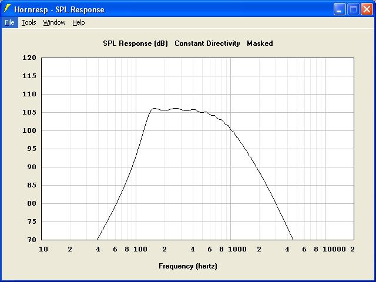Click the 10000 frequency axis label
The image size is (376, 282).
click(x=334, y=249)
